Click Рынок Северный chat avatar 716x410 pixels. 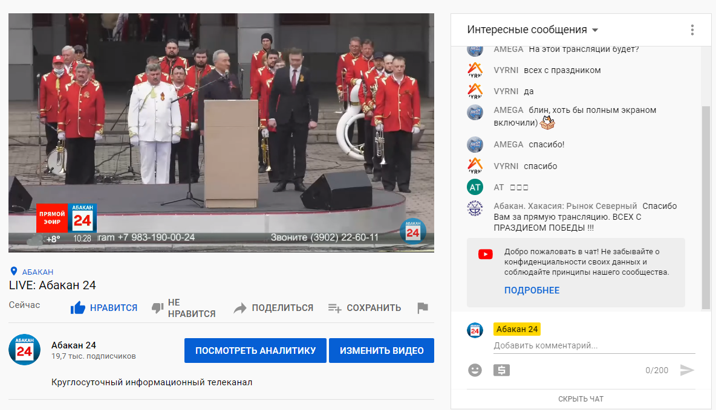point(475,208)
